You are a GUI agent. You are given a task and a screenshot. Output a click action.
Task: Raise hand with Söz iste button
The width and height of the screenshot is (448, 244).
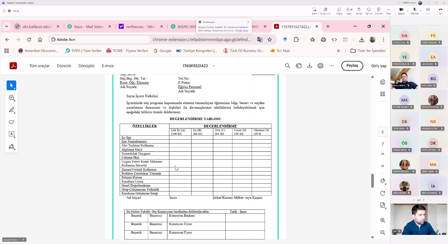[x=359, y=11]
